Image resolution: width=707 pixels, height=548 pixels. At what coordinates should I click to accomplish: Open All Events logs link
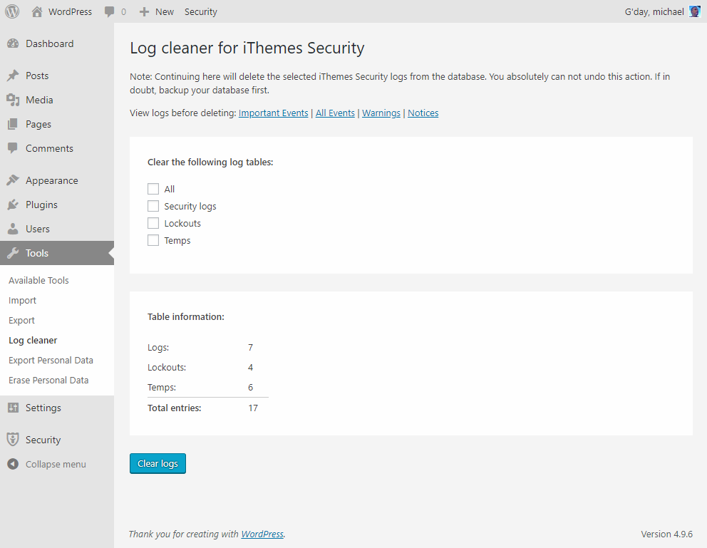[x=335, y=113]
